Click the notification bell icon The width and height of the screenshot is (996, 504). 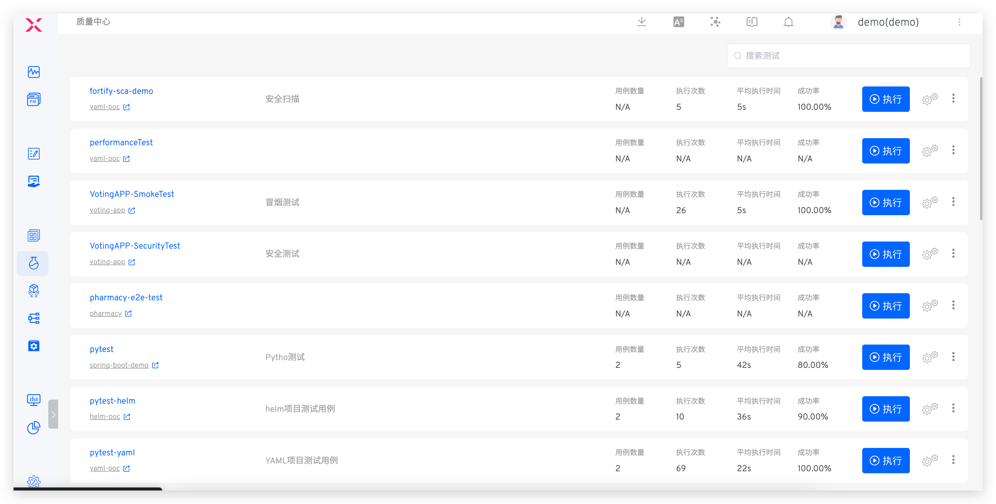tap(788, 22)
